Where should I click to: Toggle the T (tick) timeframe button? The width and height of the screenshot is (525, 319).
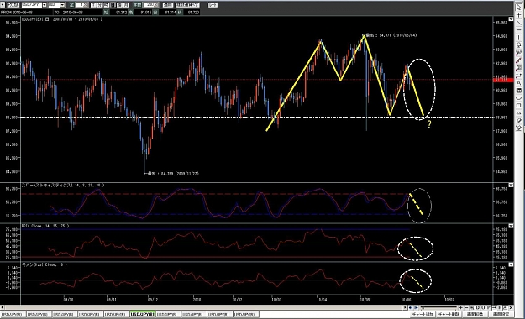(x=93, y=5)
